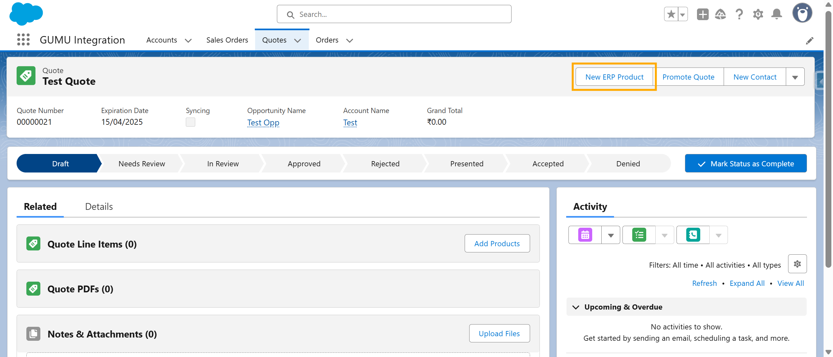Show more quote actions dropdown

pos(795,77)
